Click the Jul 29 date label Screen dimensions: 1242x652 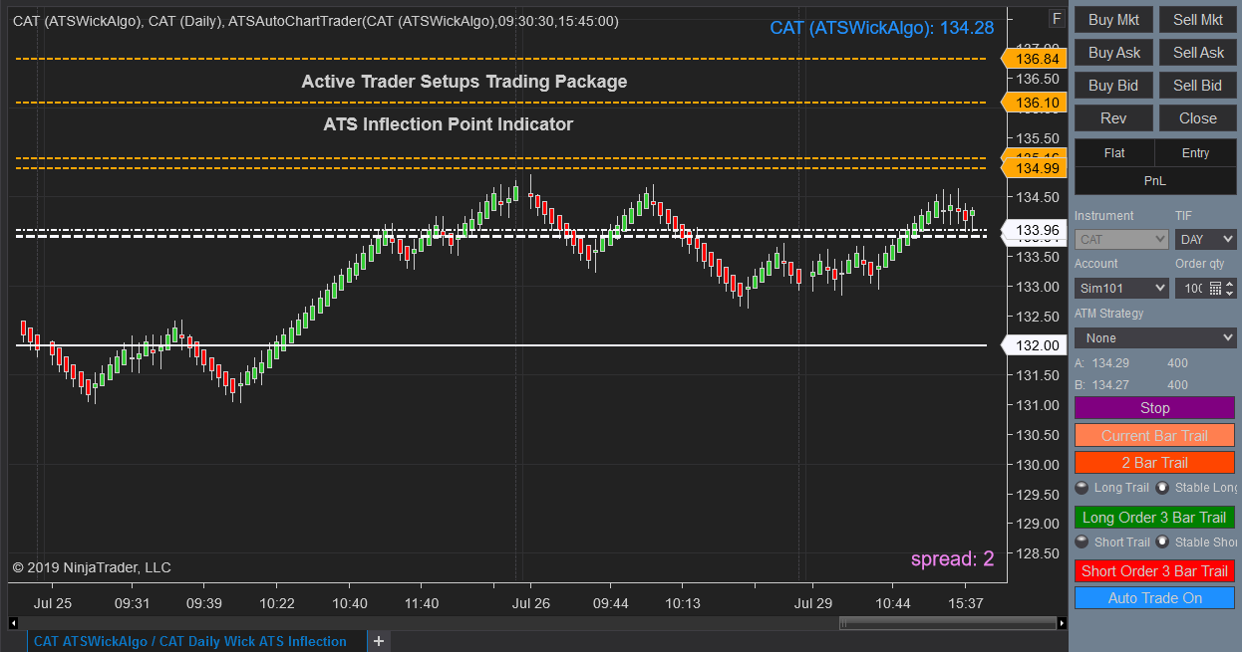(812, 603)
